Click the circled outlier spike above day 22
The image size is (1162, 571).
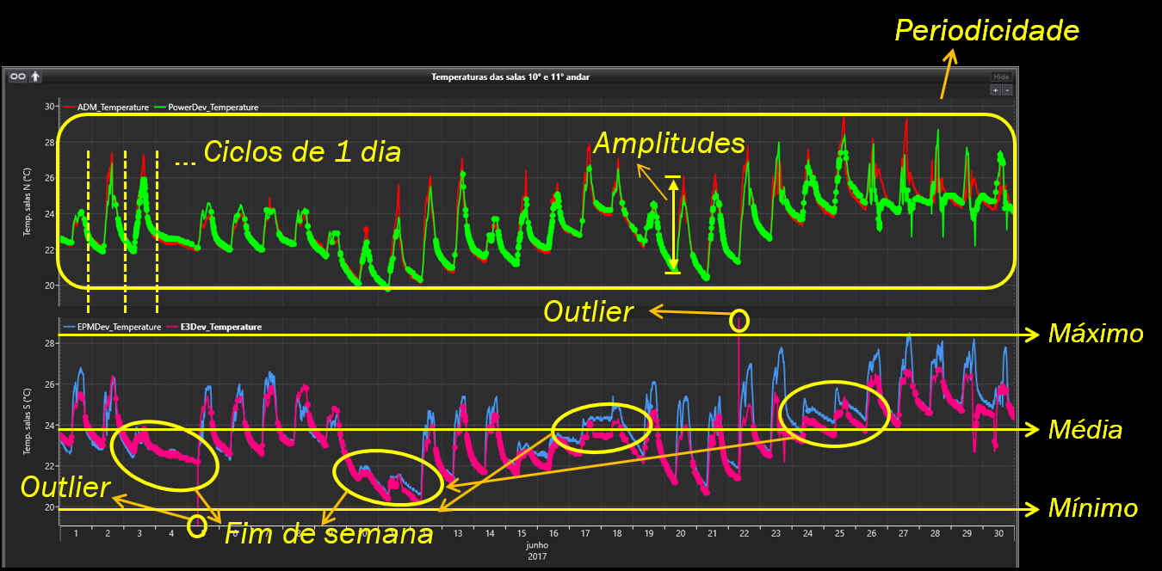tap(739, 322)
